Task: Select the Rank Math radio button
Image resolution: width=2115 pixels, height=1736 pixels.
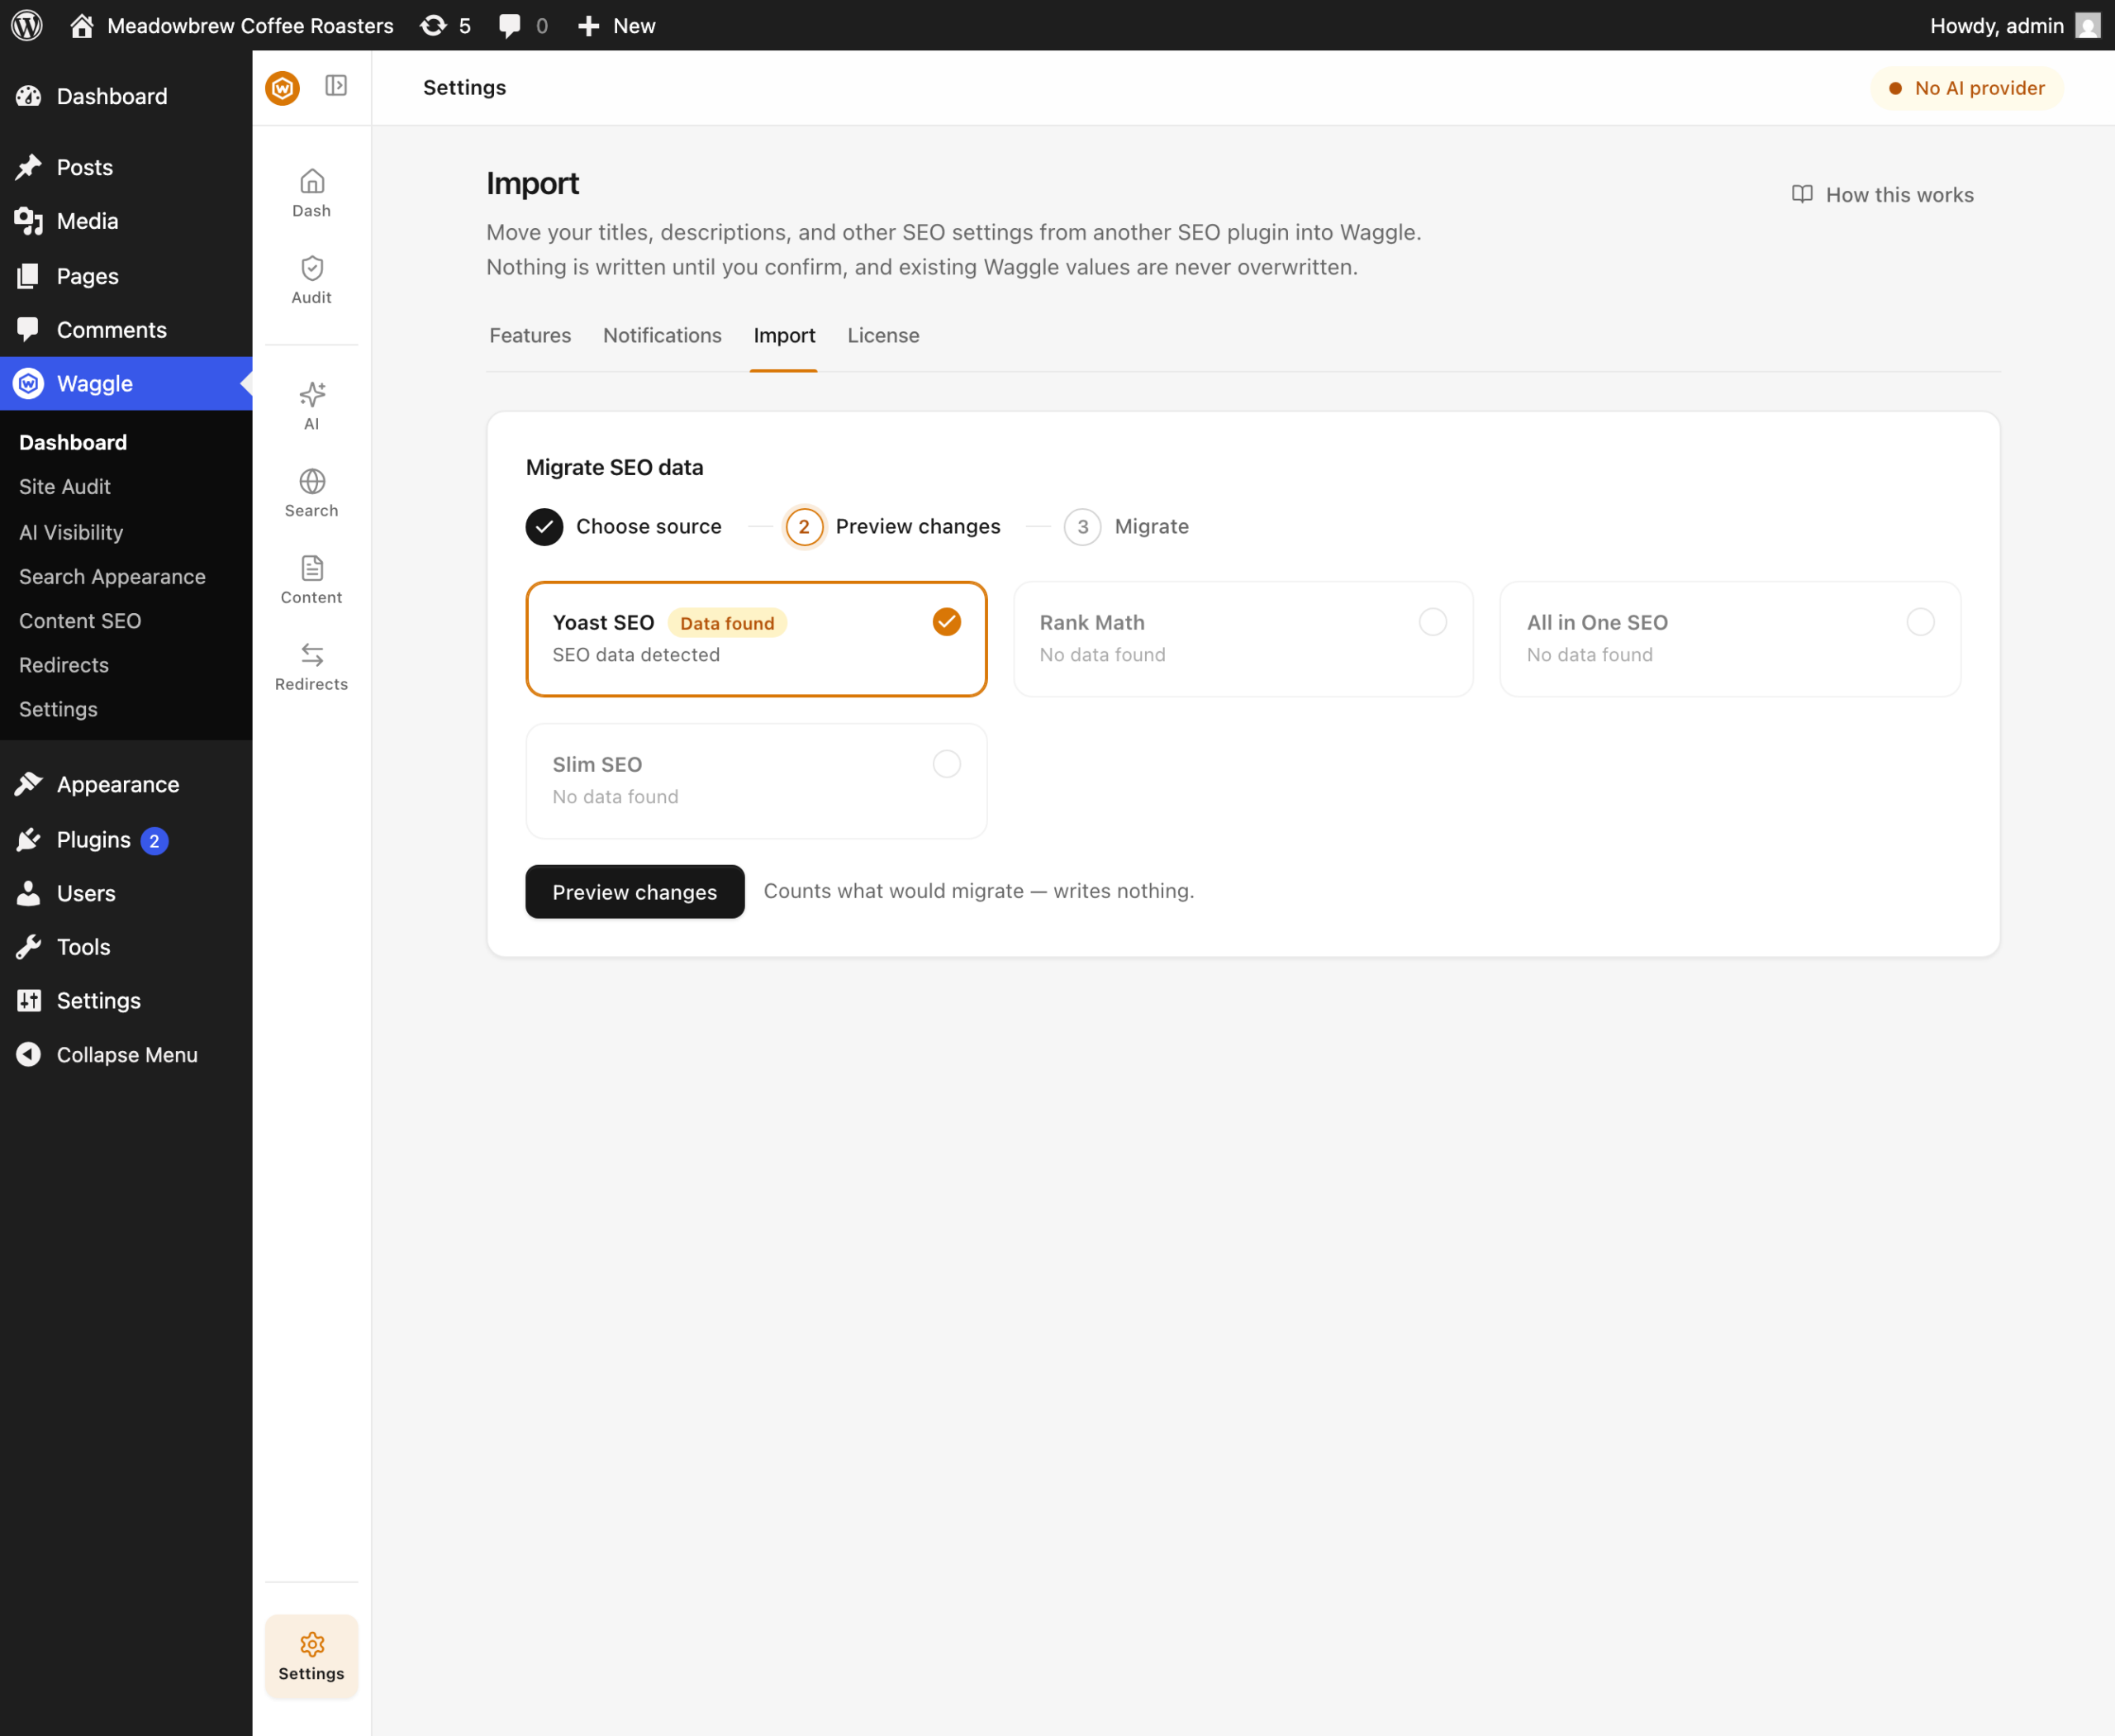Action: pyautogui.click(x=1433, y=622)
